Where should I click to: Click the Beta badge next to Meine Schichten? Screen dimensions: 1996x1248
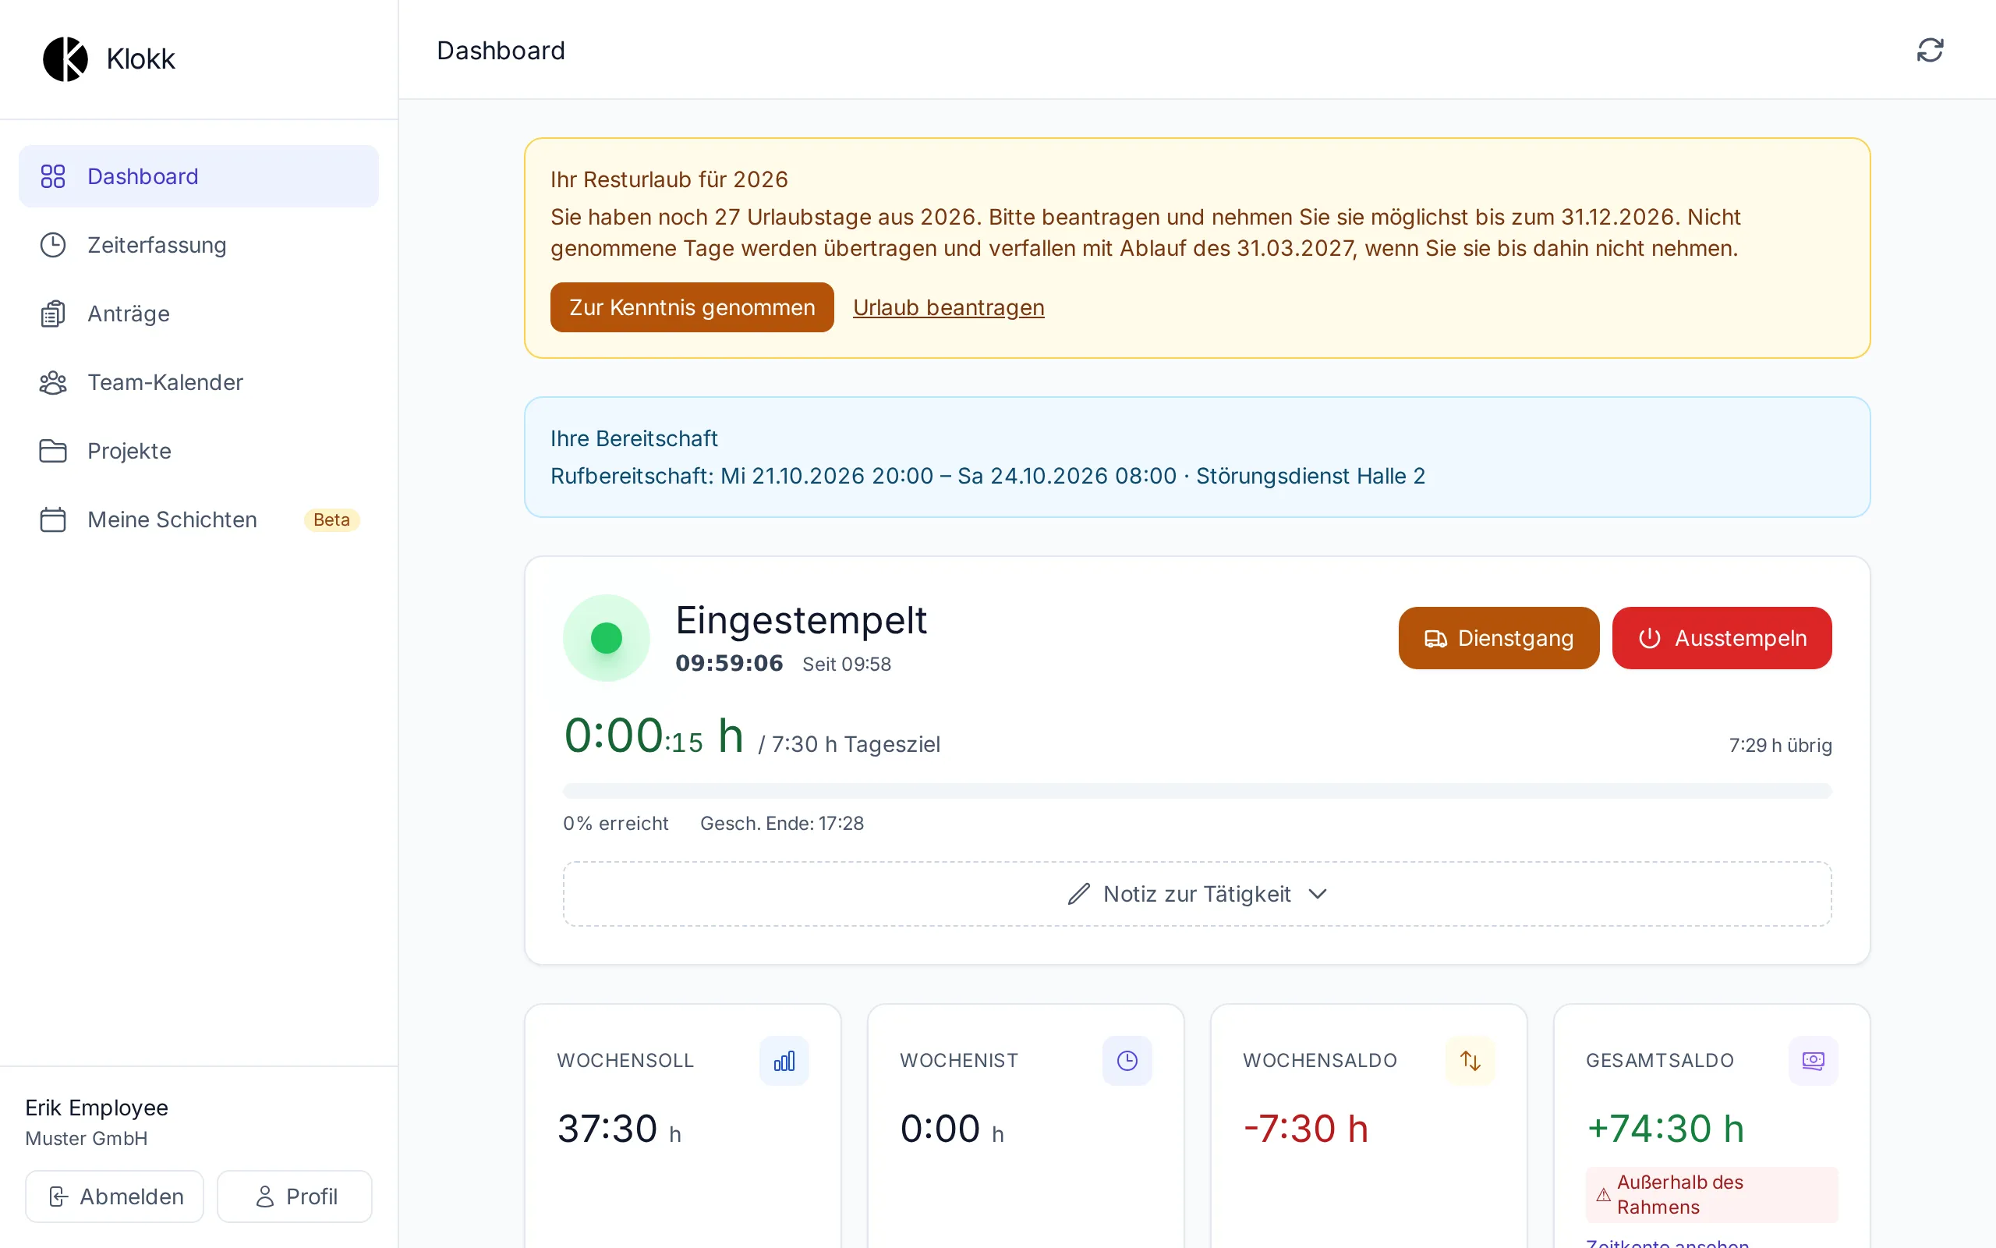331,519
